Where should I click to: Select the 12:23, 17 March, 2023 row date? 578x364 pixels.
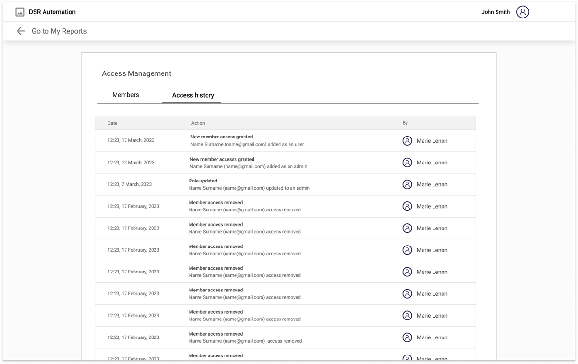(131, 140)
